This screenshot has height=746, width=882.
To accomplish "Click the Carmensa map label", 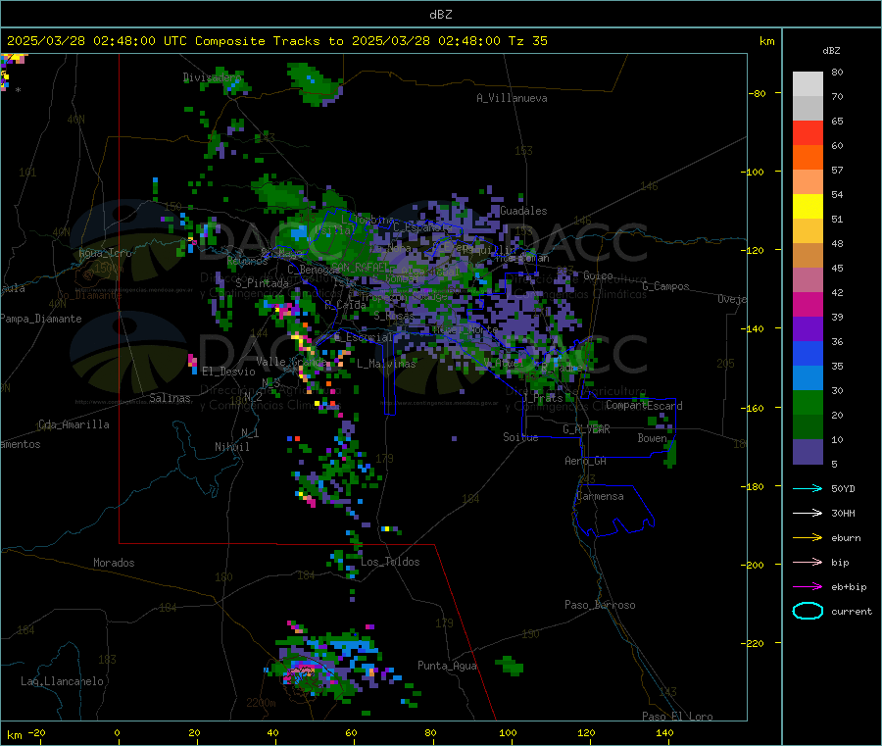I will (600, 497).
